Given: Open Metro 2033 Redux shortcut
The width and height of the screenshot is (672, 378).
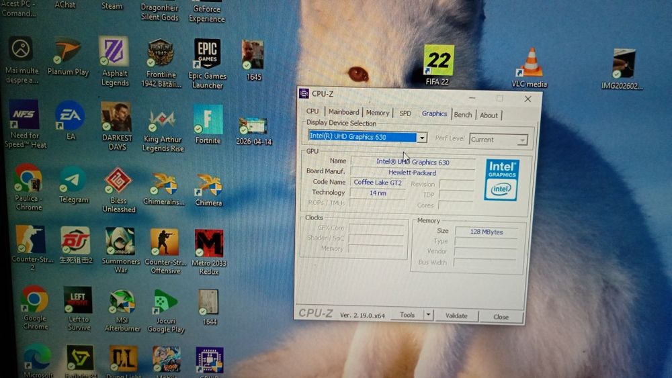Looking at the screenshot, I should click(209, 252).
